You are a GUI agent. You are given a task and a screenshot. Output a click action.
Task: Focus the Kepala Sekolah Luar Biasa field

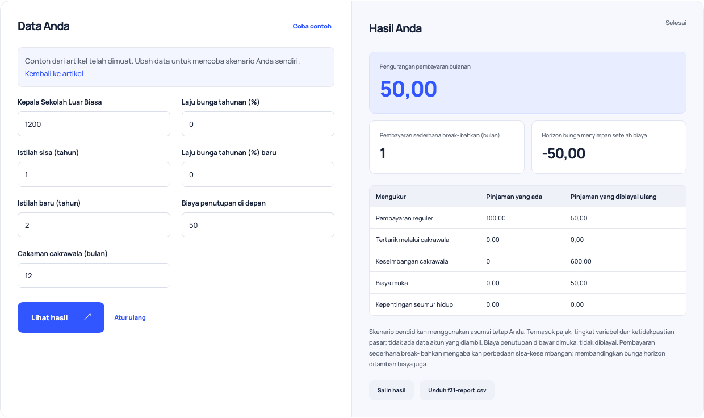[x=94, y=124]
